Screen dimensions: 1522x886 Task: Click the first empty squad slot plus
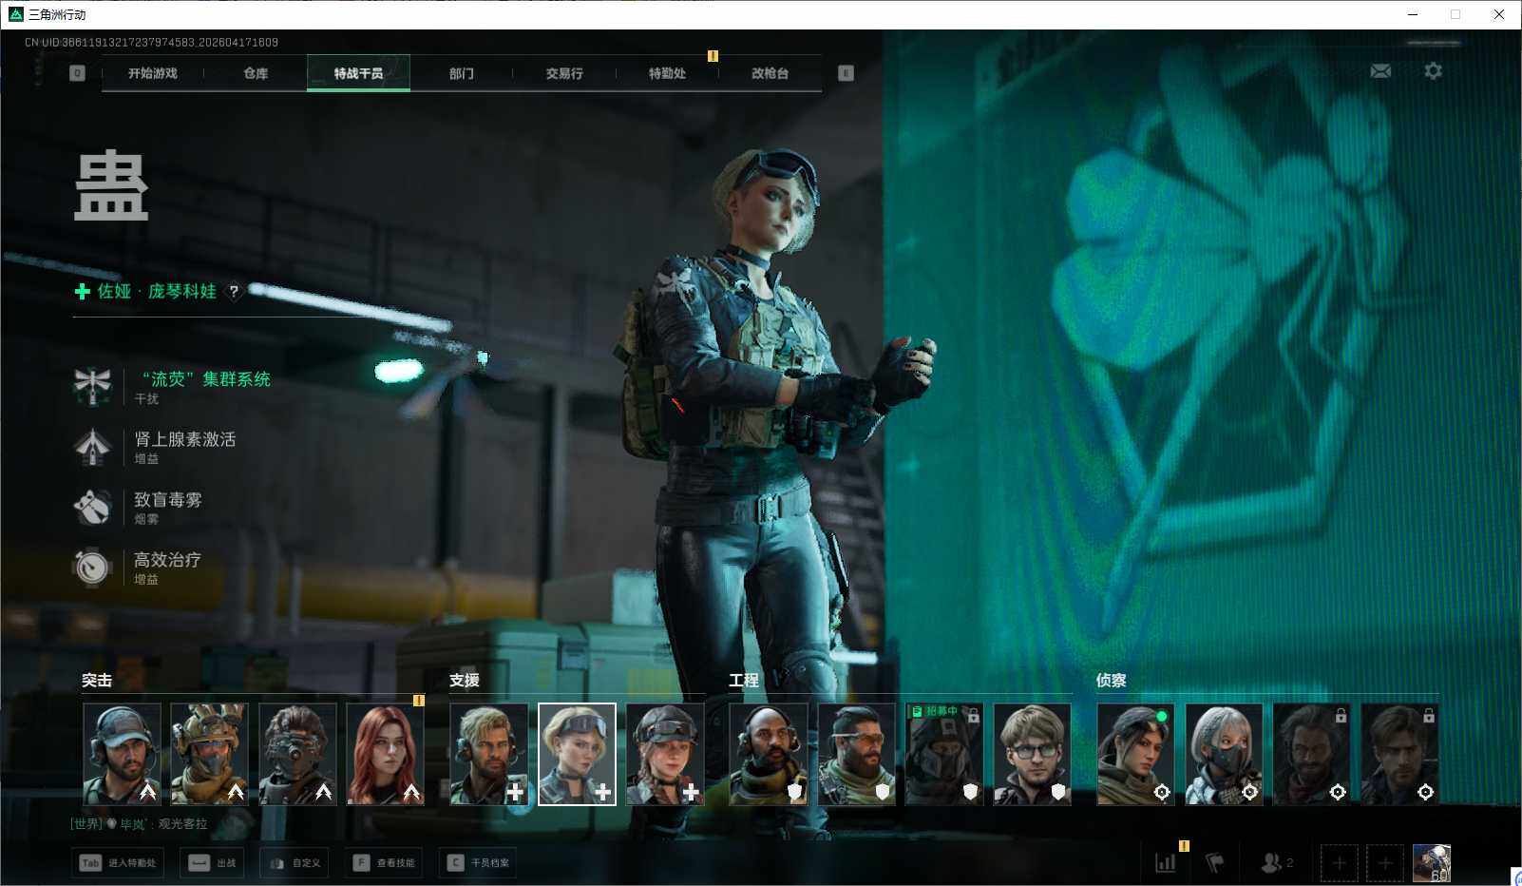(x=1339, y=863)
